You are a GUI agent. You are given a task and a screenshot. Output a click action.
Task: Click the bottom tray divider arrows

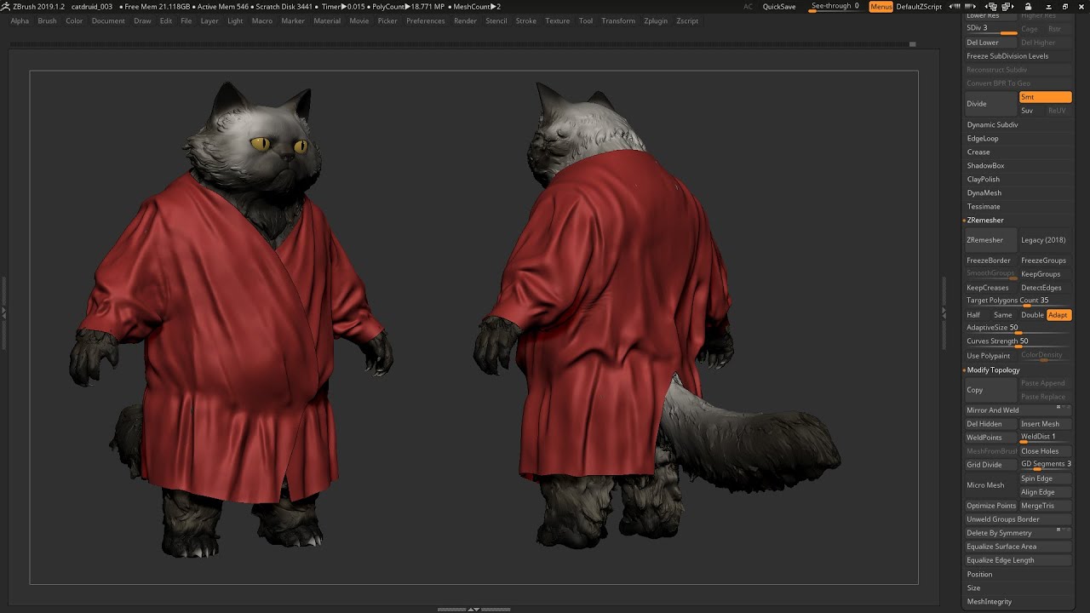(473, 610)
